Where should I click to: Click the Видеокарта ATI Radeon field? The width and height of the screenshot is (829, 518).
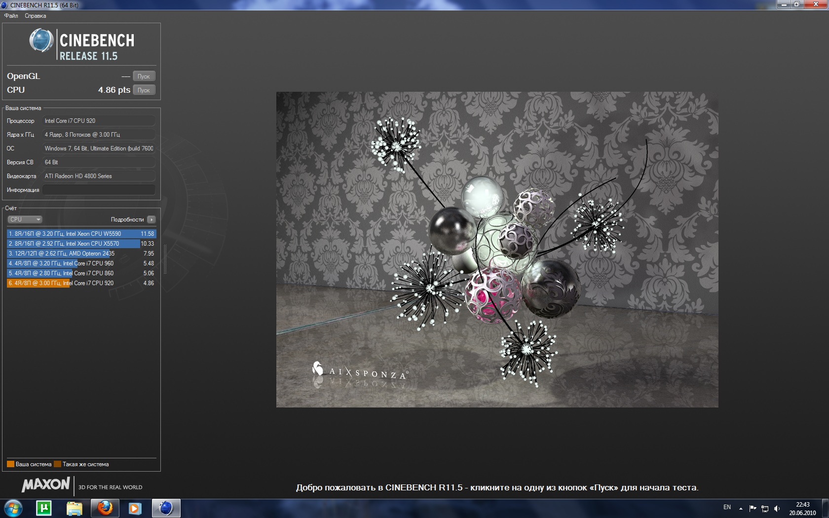tap(99, 176)
